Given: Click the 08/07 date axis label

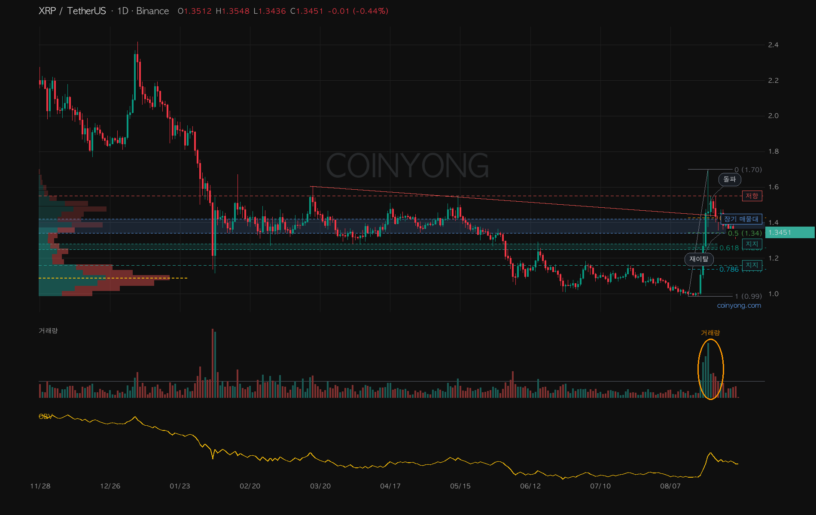Looking at the screenshot, I should (x=670, y=486).
